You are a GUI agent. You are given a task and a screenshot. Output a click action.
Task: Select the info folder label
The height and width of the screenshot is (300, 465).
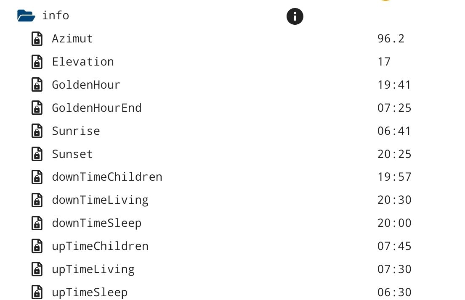click(56, 16)
